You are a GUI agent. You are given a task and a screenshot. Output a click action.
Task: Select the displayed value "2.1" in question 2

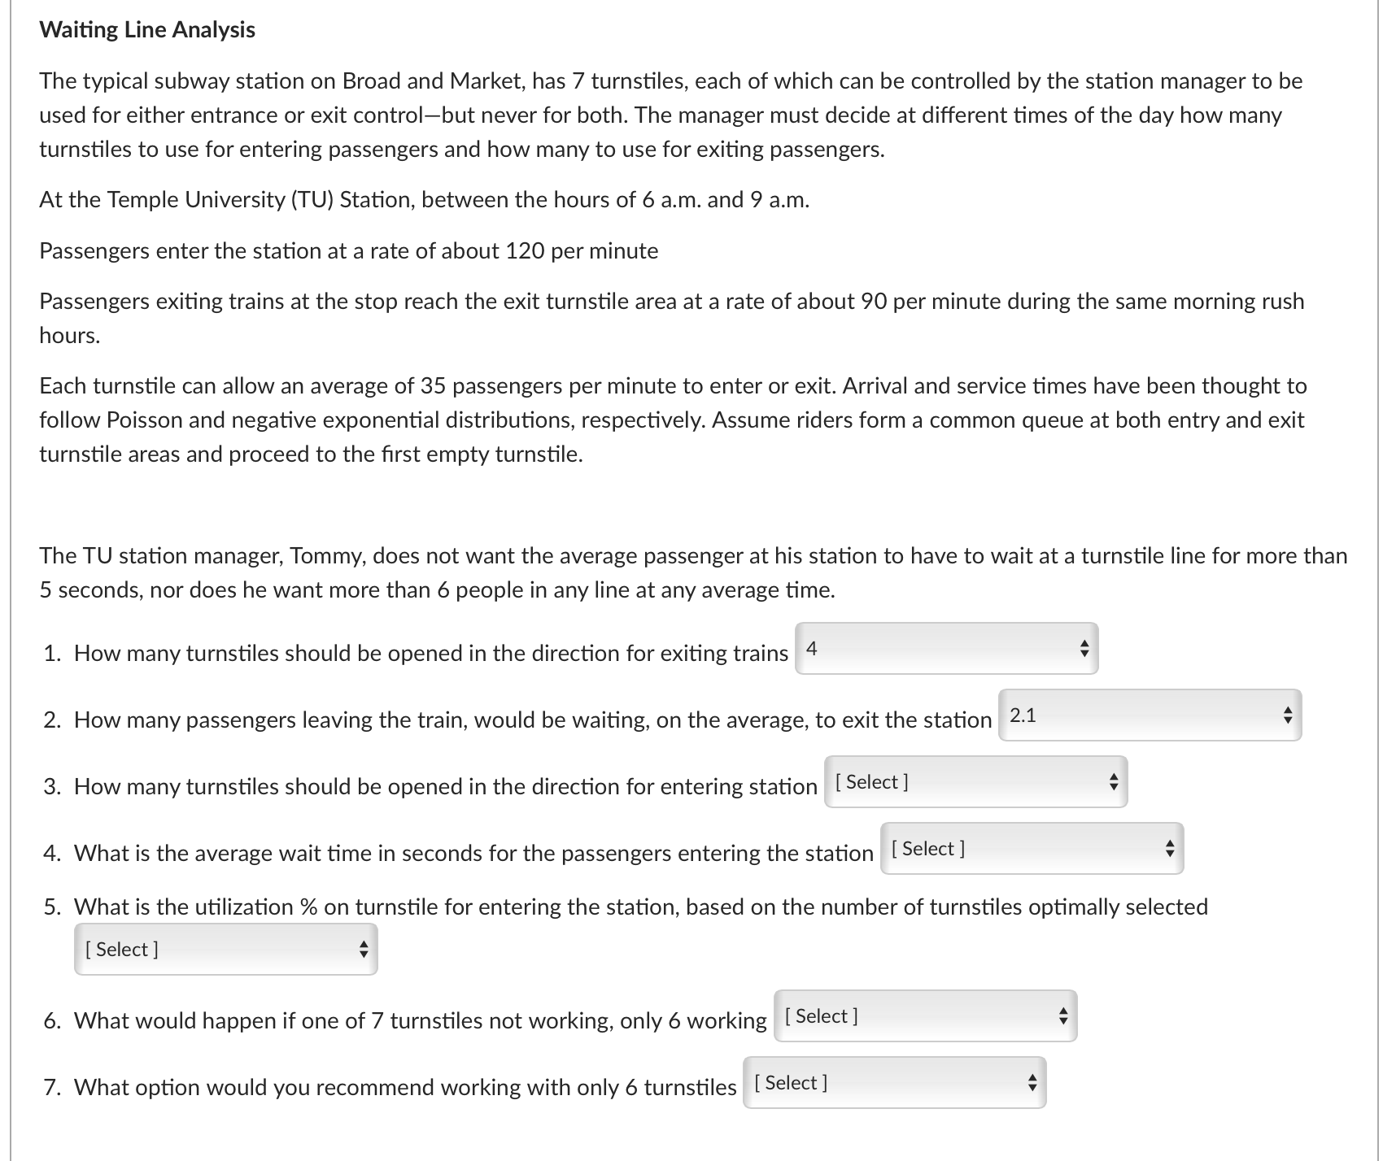tap(1022, 714)
